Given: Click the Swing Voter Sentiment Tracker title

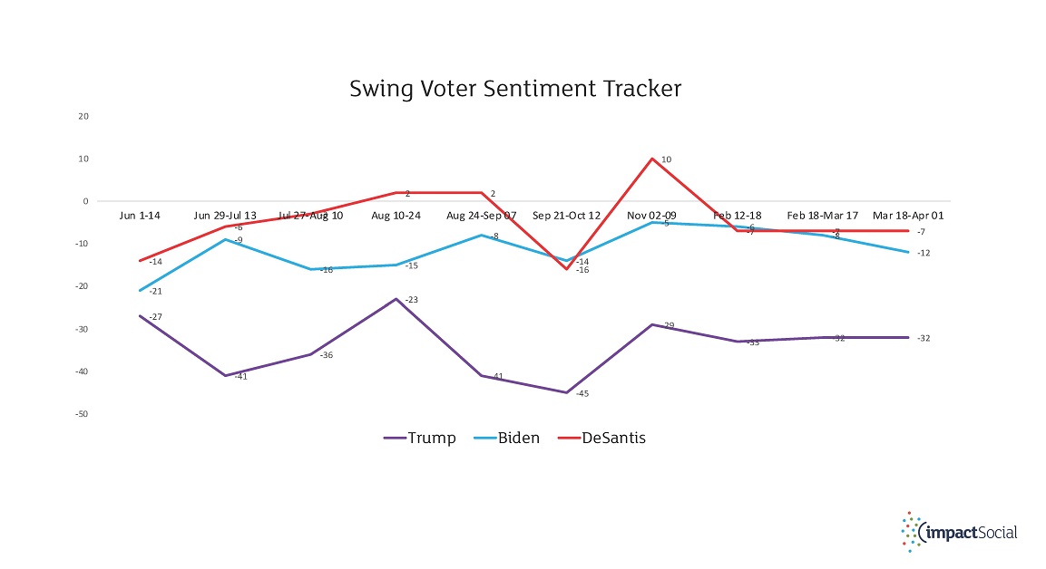Looking at the screenshot, I should [x=515, y=89].
